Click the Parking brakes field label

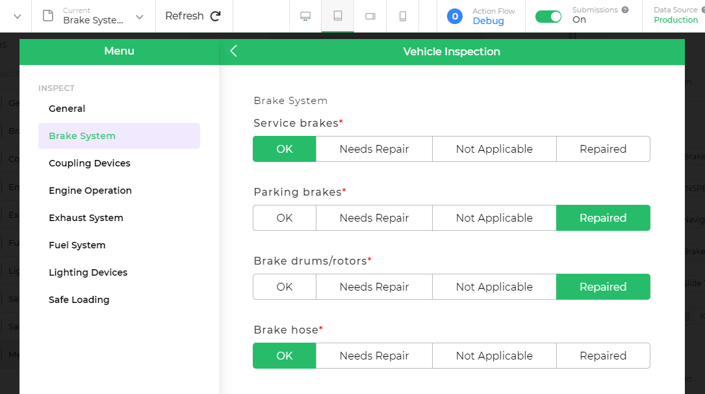pyautogui.click(x=298, y=192)
